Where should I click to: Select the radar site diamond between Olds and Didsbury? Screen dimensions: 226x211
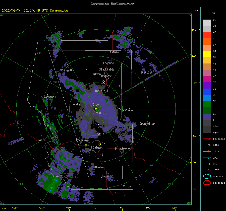[96, 109]
